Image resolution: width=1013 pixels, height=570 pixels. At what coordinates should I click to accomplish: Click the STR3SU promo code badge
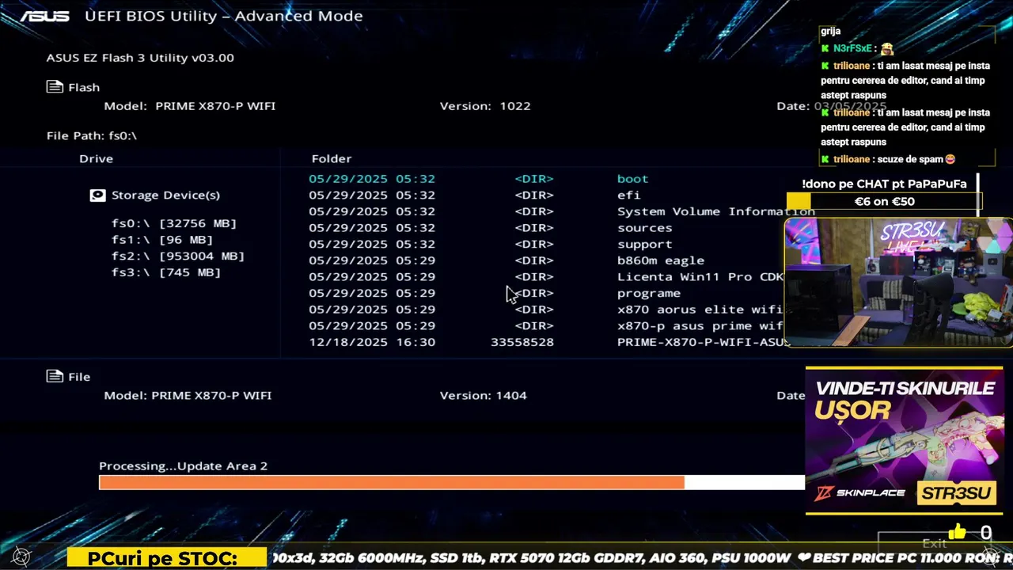click(955, 493)
